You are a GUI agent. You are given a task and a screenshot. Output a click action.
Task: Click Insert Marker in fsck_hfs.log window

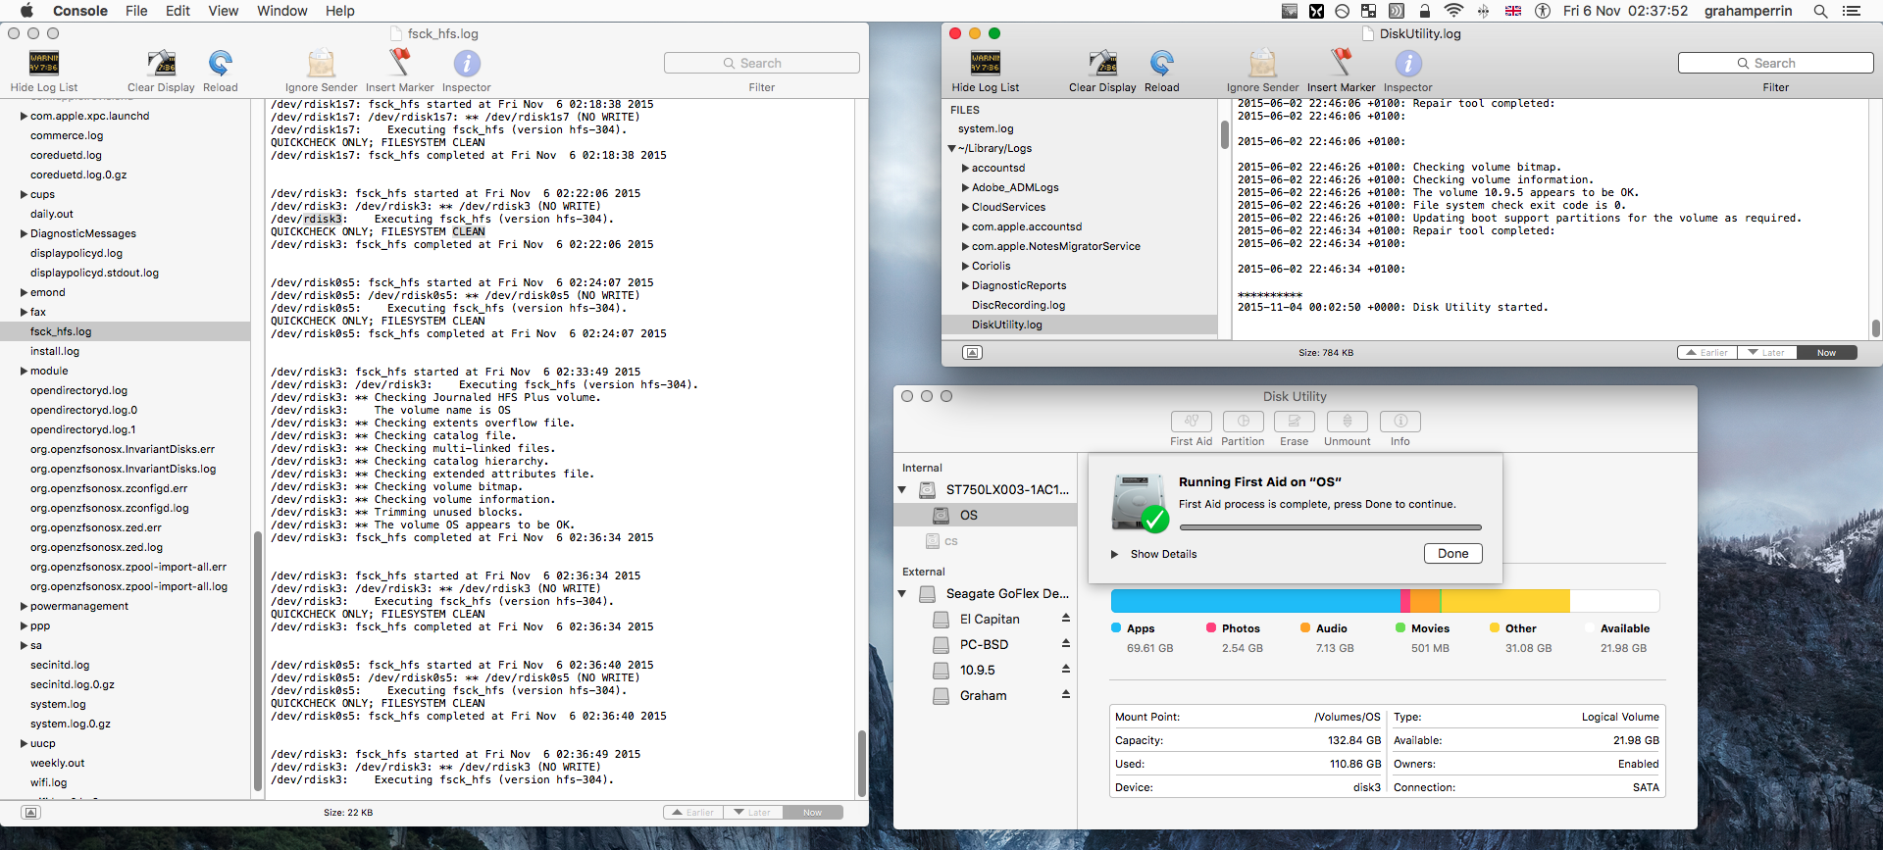399,71
